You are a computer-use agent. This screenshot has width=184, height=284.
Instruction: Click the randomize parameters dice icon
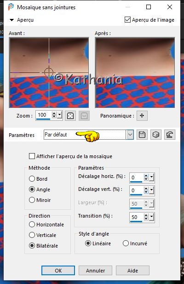coord(156,135)
